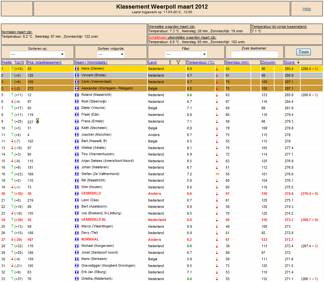Click the blue icon next to NORMAAL
Image resolution: width=324 pixels, height=282 pixels.
pos(77,240)
